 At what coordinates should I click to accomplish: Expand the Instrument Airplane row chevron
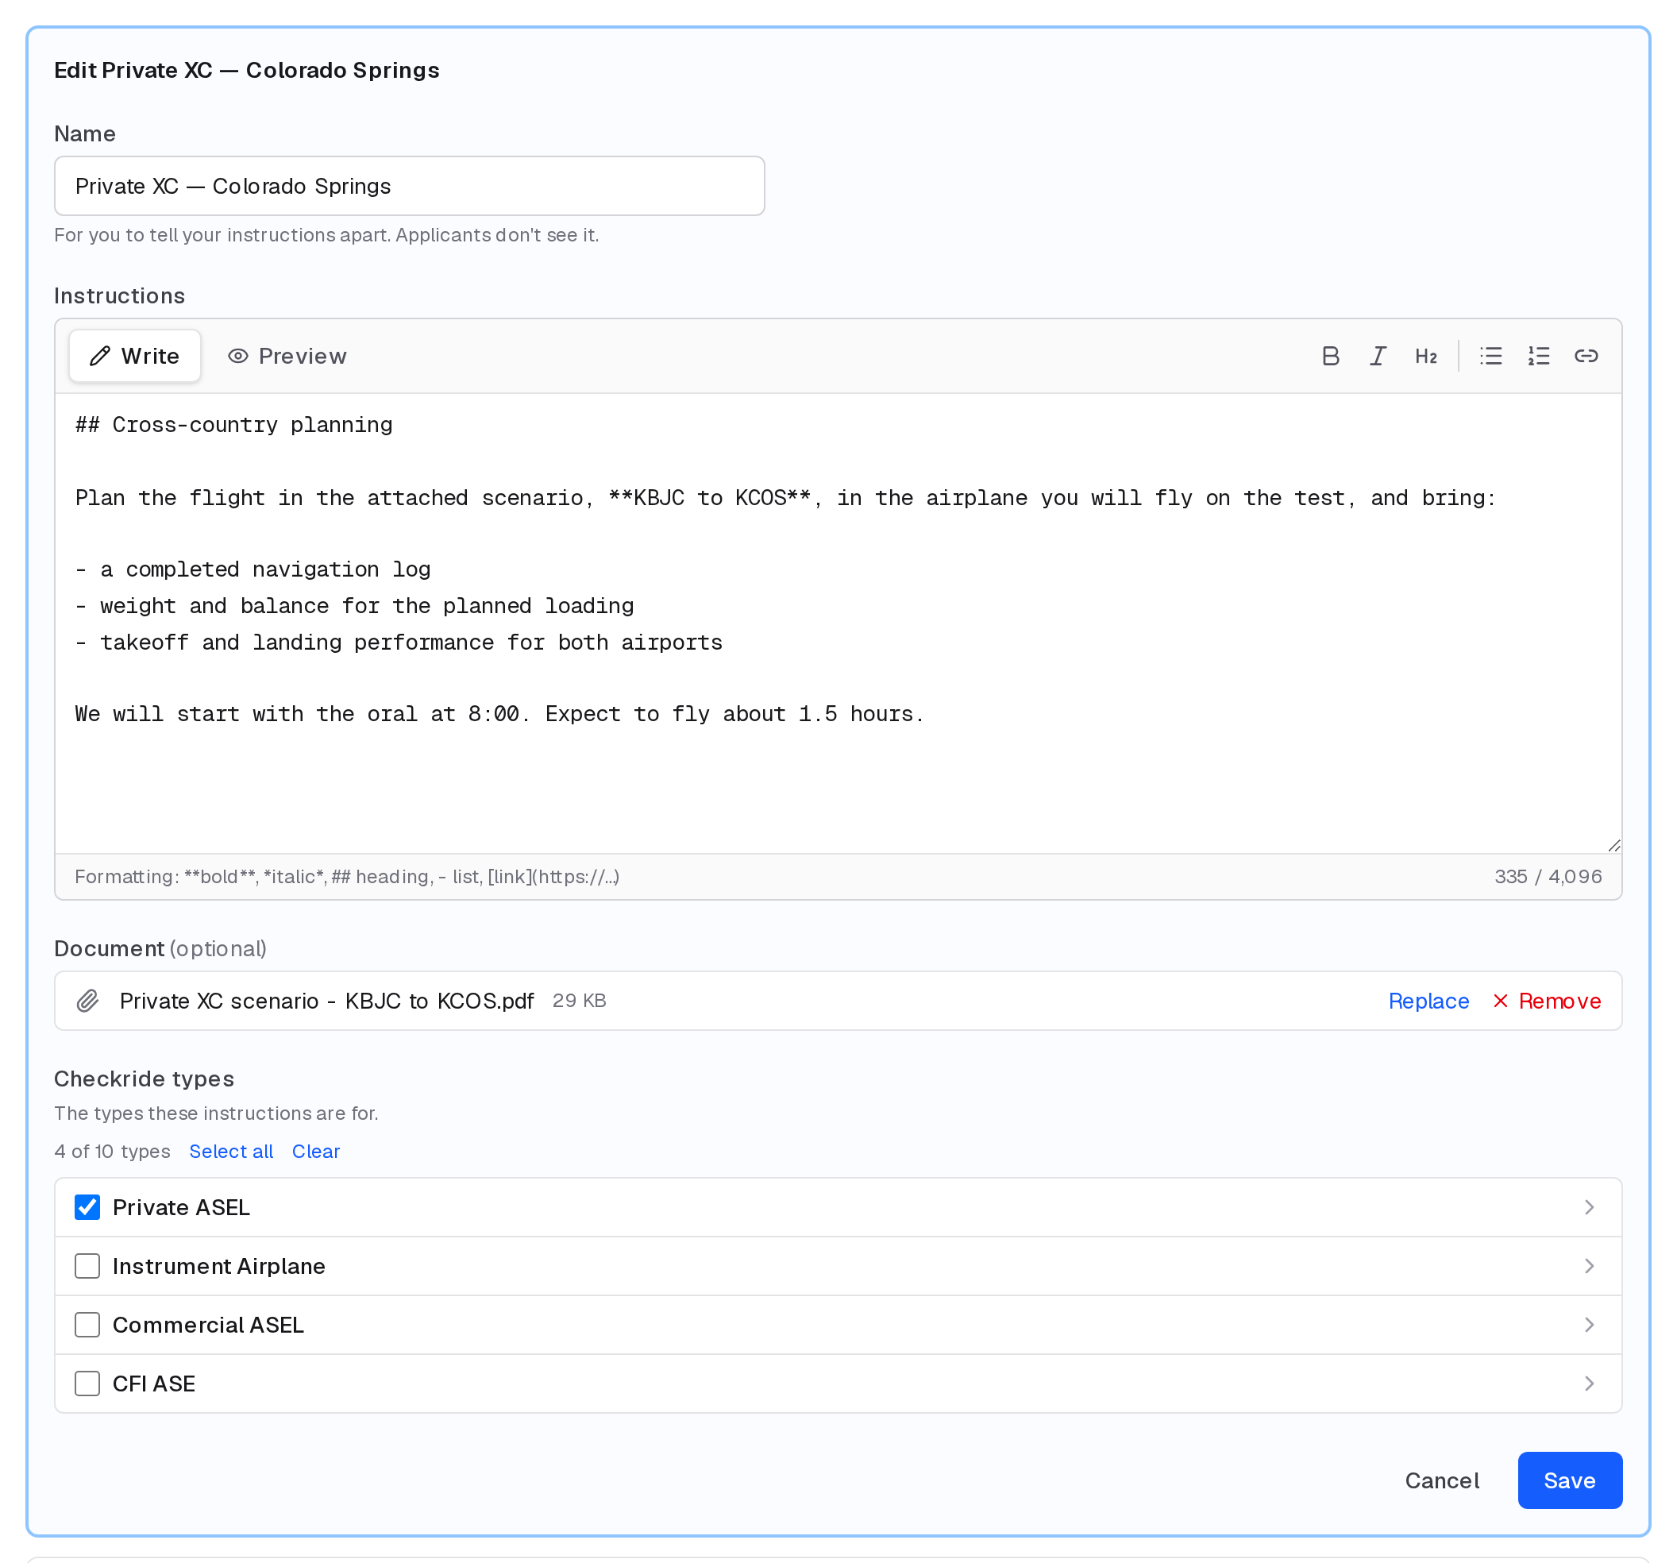[1588, 1266]
